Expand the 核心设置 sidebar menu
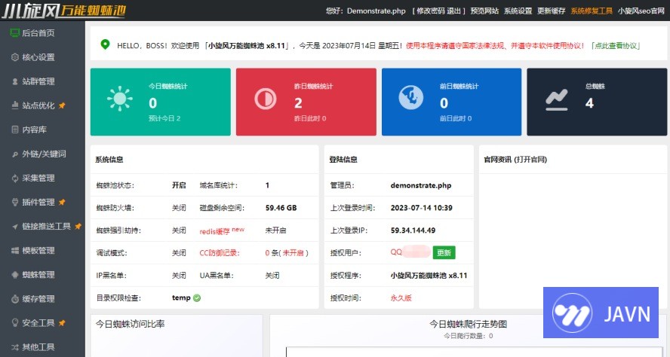 click(38, 57)
